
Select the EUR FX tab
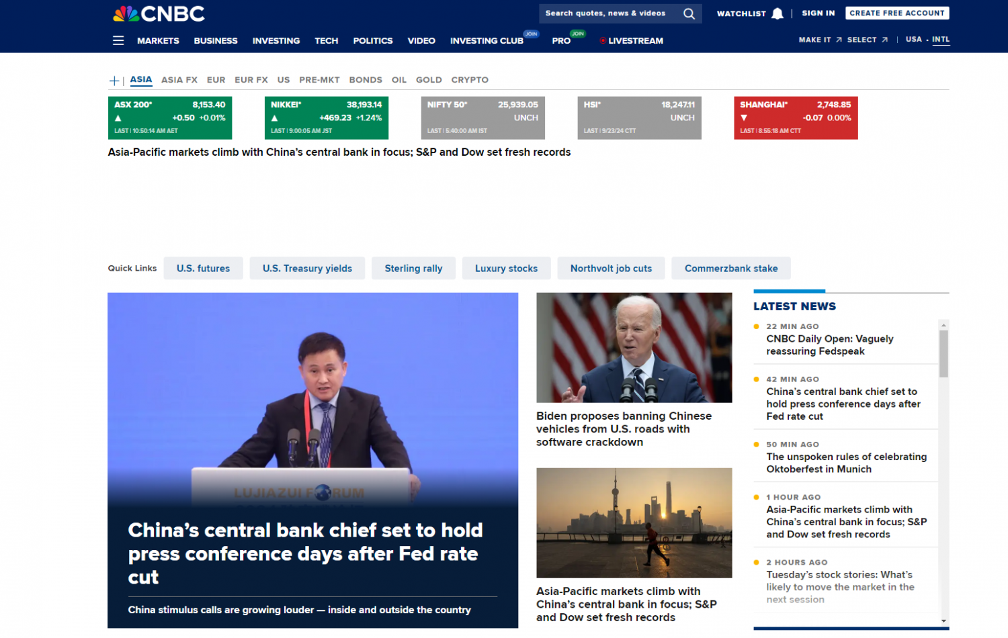click(251, 80)
